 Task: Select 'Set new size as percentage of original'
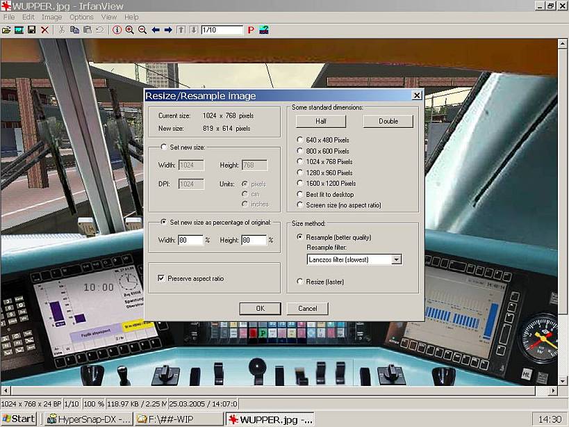point(164,222)
